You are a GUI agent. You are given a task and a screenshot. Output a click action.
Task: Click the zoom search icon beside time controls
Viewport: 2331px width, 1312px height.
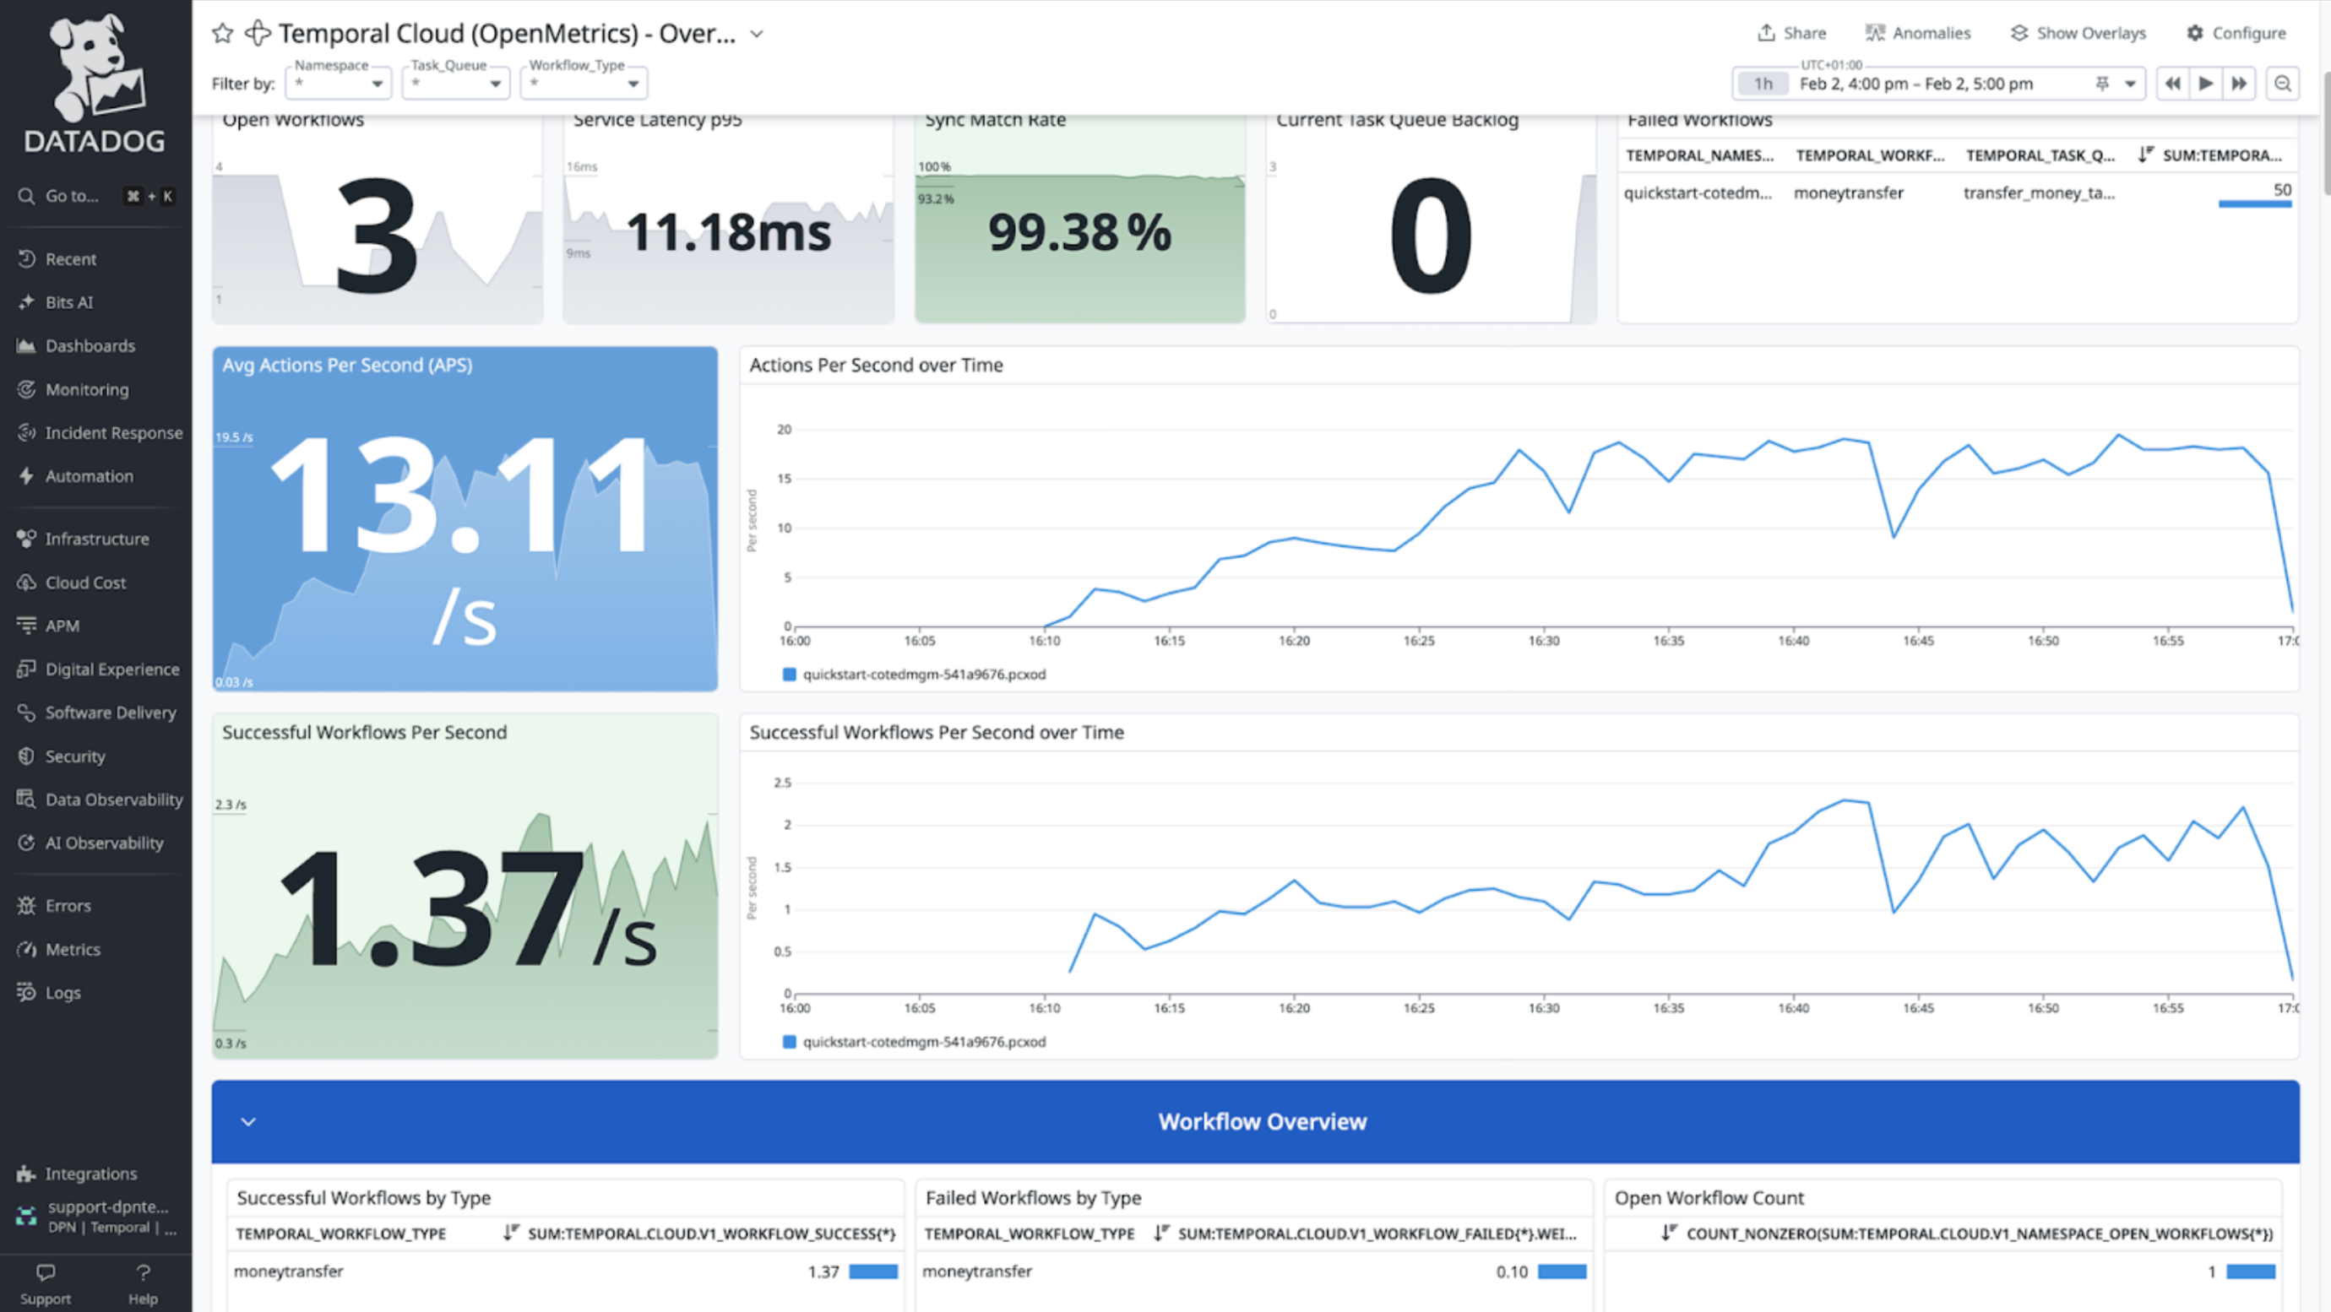click(x=2283, y=84)
